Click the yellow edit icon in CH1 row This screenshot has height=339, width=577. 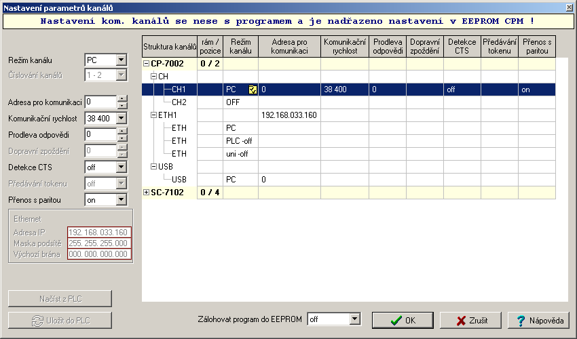[x=253, y=89]
